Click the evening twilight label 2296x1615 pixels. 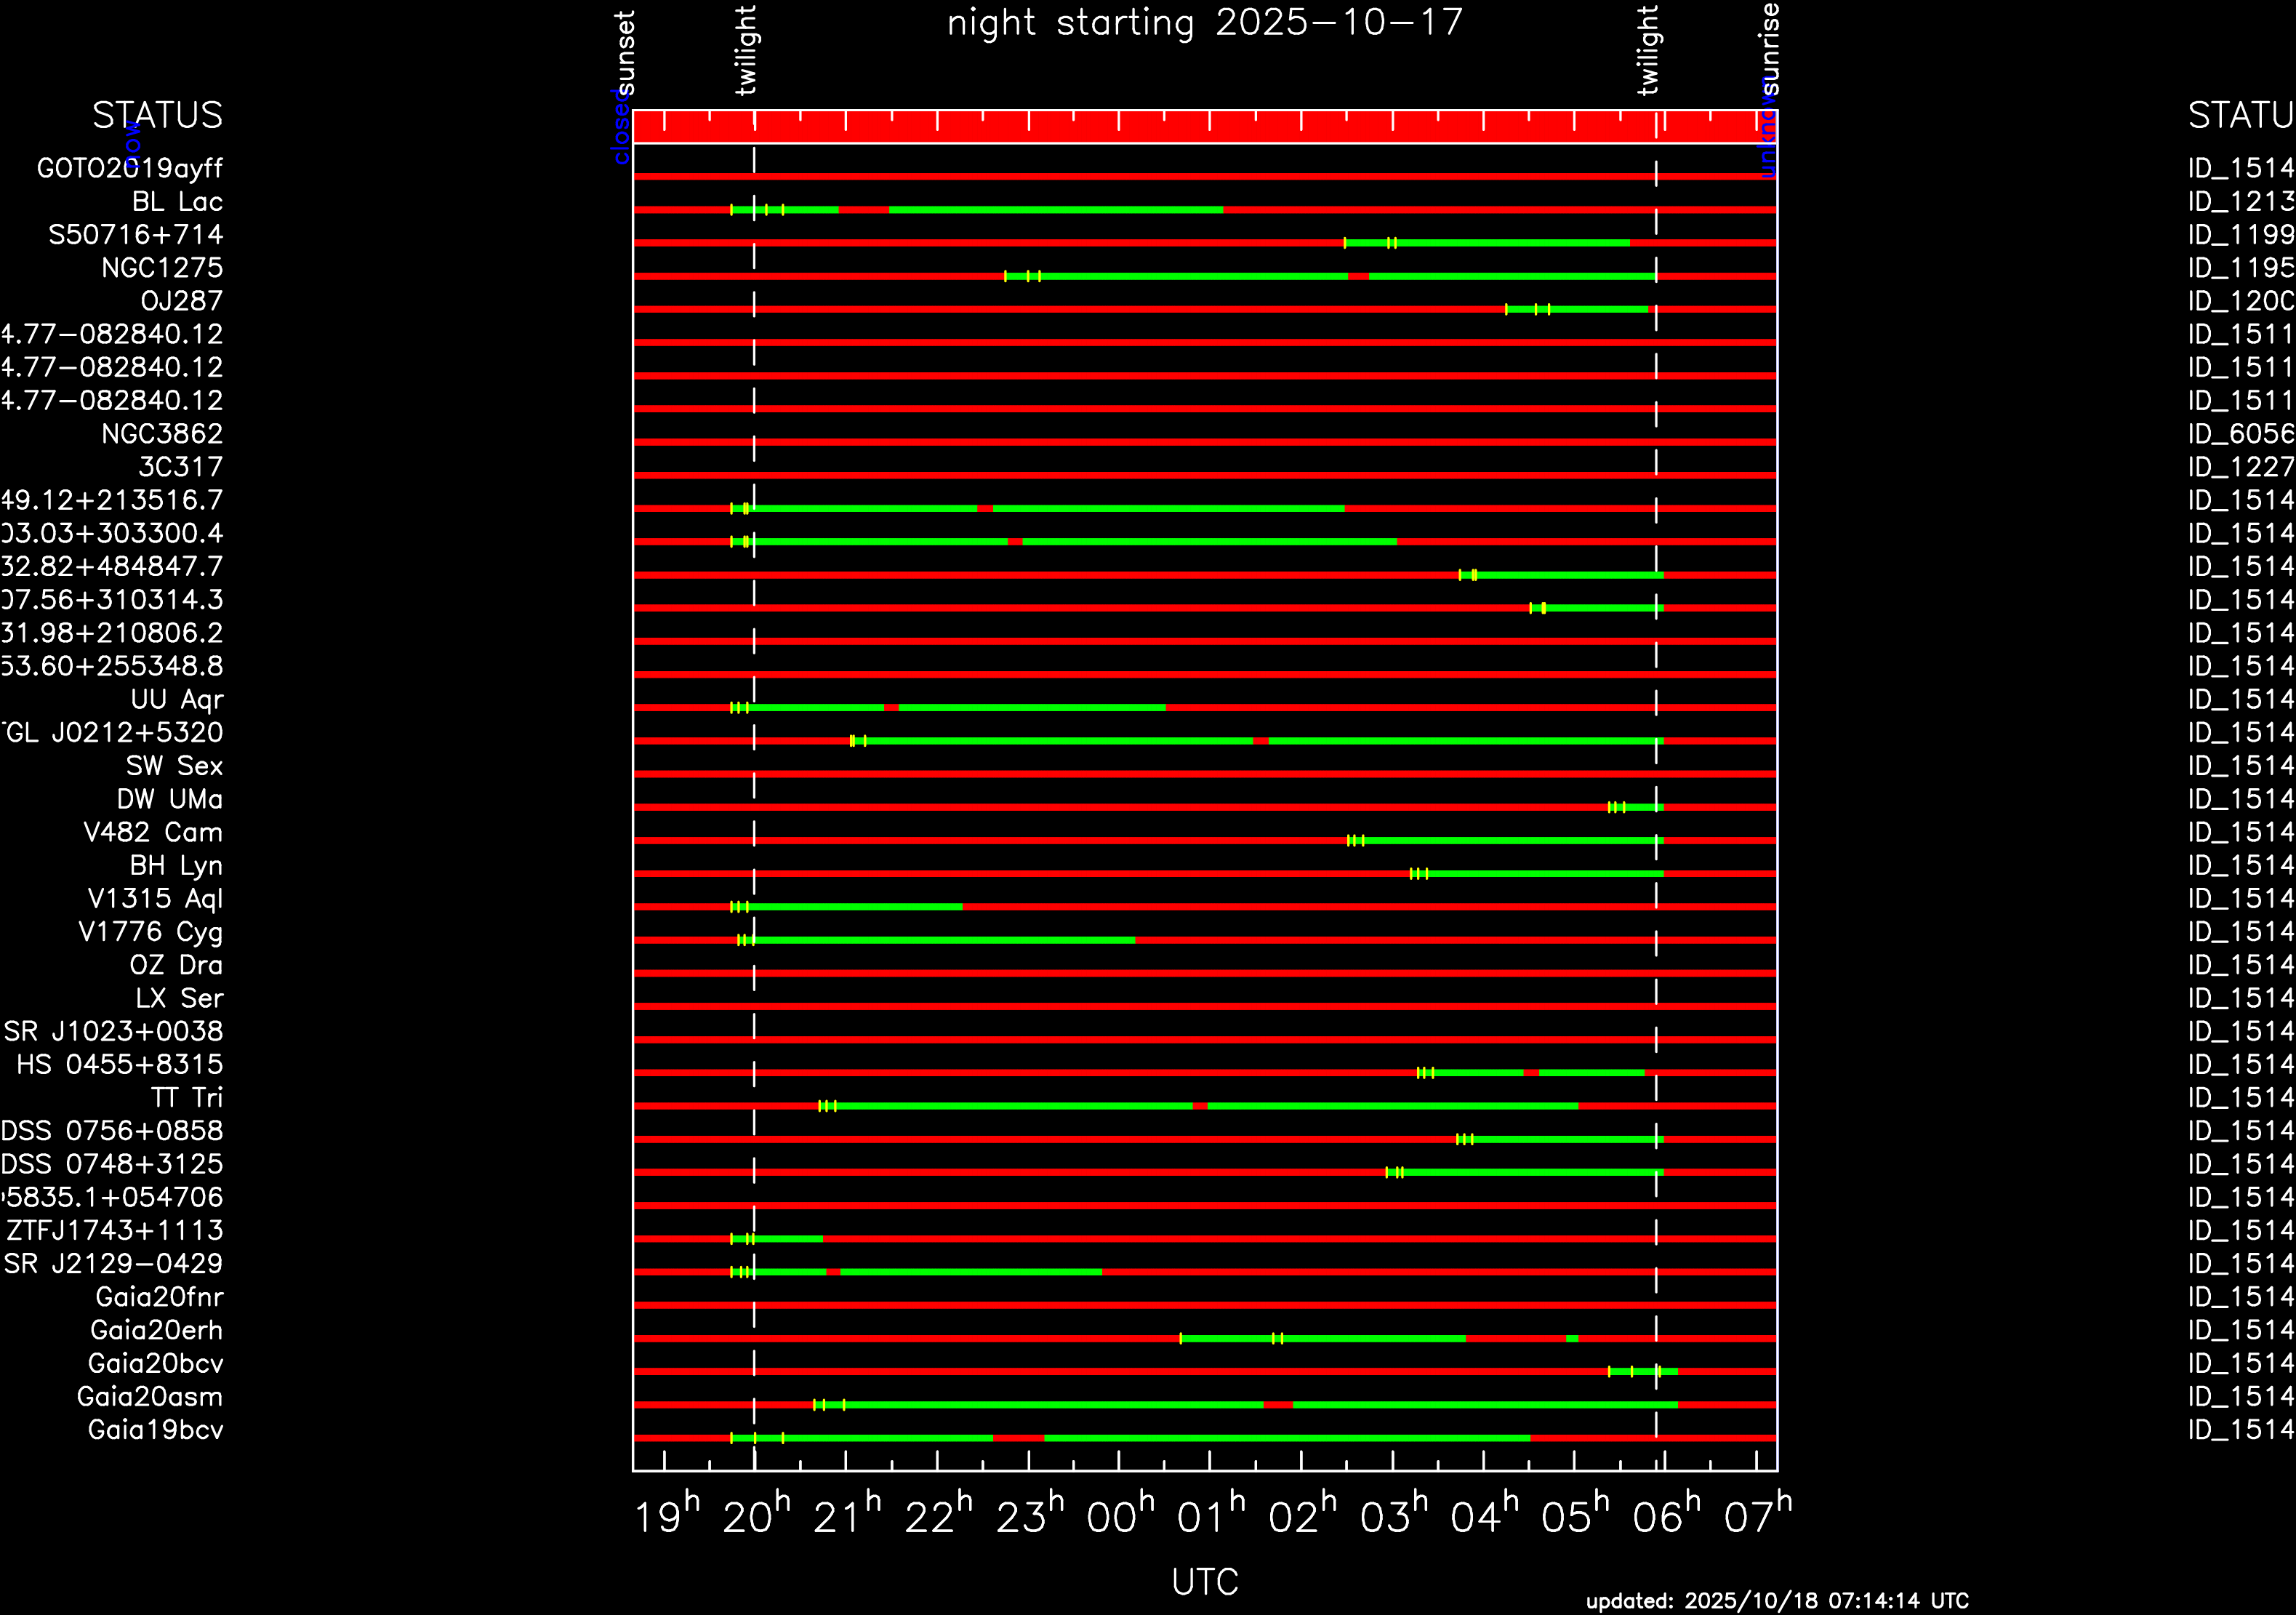[x=746, y=50]
